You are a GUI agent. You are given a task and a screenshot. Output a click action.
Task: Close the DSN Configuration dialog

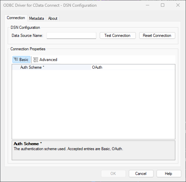178,5
